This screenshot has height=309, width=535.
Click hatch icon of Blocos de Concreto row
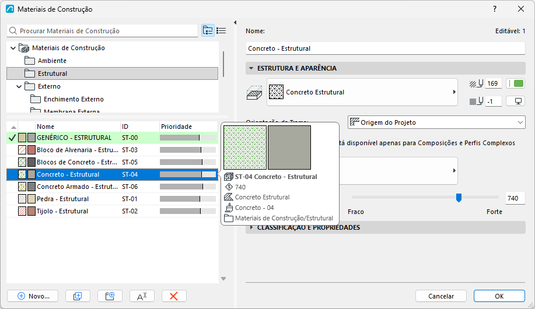22,162
